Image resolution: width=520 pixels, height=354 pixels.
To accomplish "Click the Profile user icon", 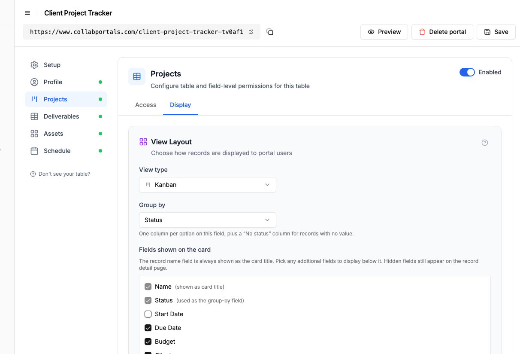I will point(34,82).
